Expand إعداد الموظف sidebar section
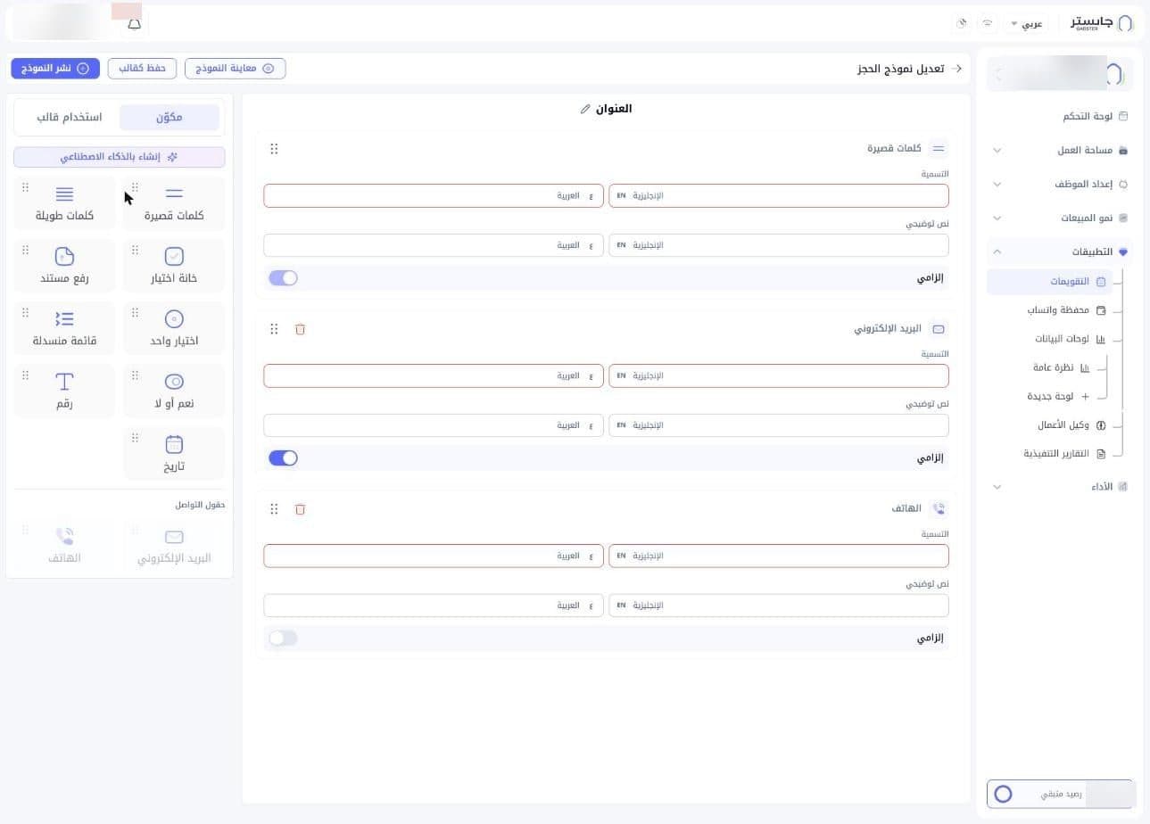 coord(1059,185)
